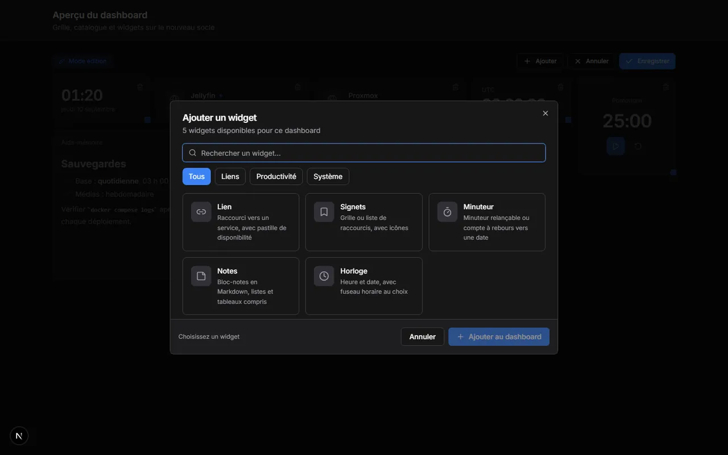Click Annuler in the dialog footer
This screenshot has width=728, height=455.
[423, 337]
